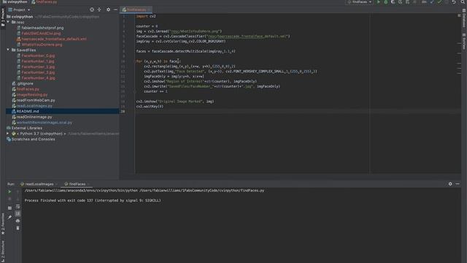Click the locate/scroll from source target icon
The height and width of the screenshot is (263, 467).
(92, 9)
